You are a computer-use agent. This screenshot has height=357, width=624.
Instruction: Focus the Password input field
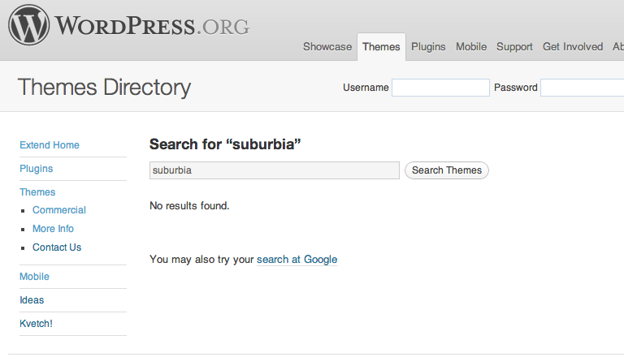pyautogui.click(x=583, y=88)
